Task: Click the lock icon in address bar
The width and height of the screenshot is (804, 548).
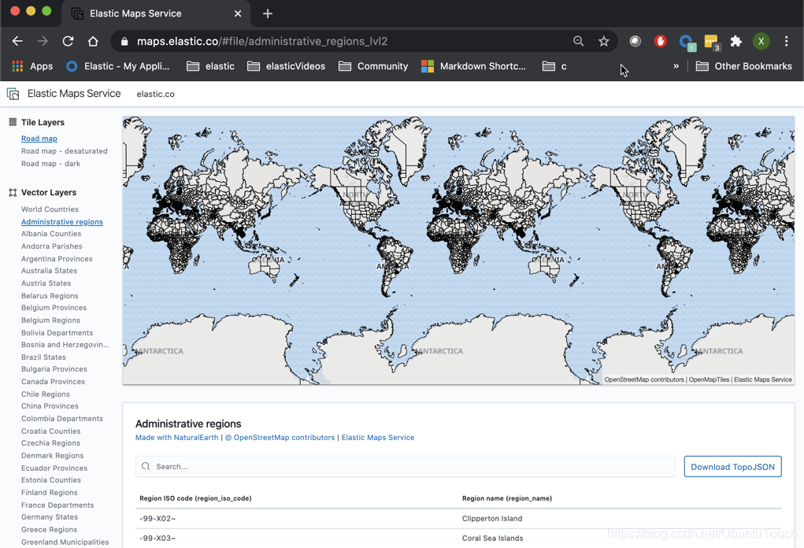Action: [x=124, y=42]
